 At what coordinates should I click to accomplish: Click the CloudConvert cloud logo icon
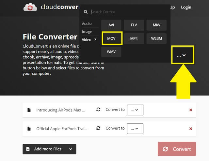click(x=30, y=7)
